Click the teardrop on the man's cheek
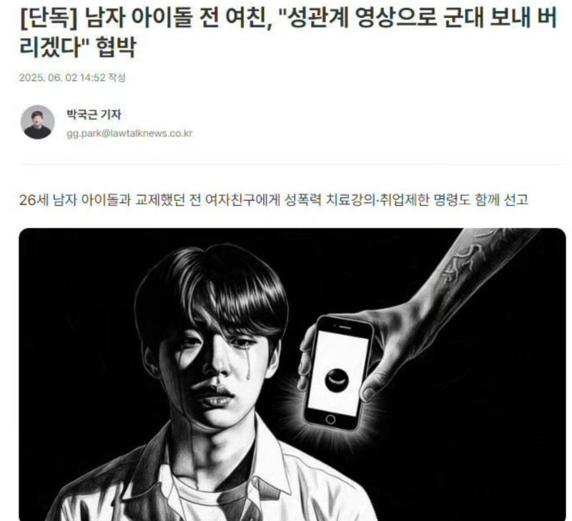The height and width of the screenshot is (521, 572). click(247, 367)
